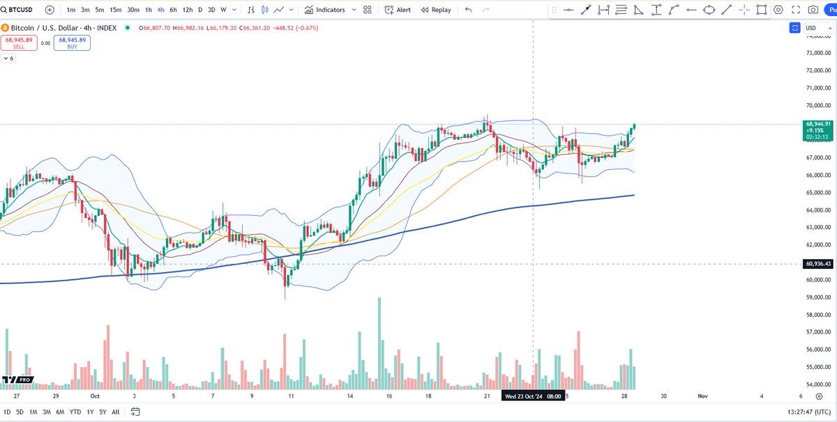Select the horizontal ray tool

691,10
